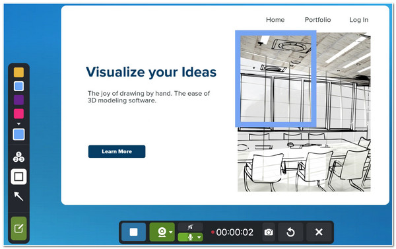The width and height of the screenshot is (396, 249).
Task: Pick the yellow color swatch
Action: (x=18, y=72)
